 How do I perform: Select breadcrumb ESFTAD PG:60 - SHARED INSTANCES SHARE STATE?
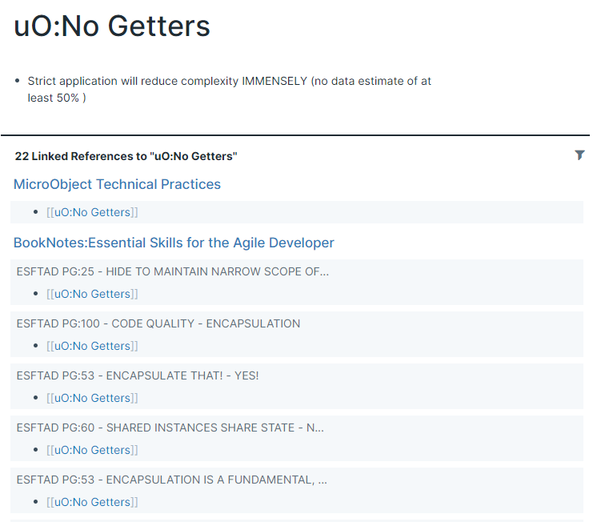pos(170,428)
